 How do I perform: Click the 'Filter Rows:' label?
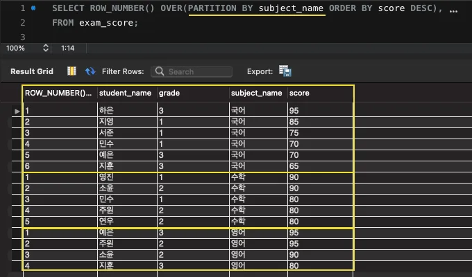(123, 71)
